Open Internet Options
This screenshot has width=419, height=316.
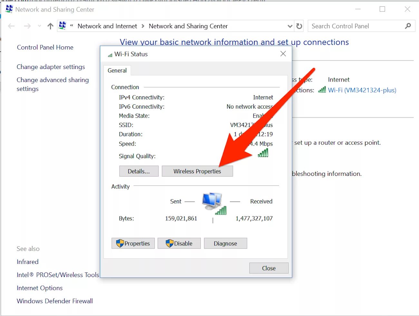(40, 288)
